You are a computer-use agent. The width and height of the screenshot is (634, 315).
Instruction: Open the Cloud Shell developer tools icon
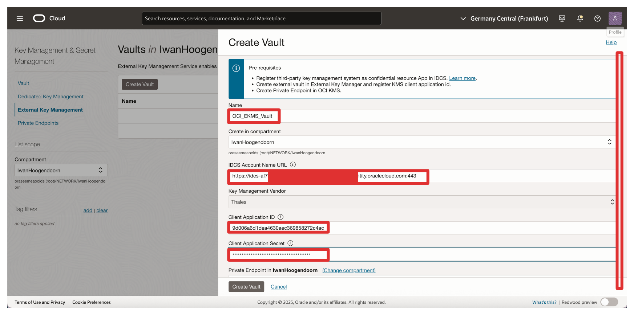tap(562, 19)
